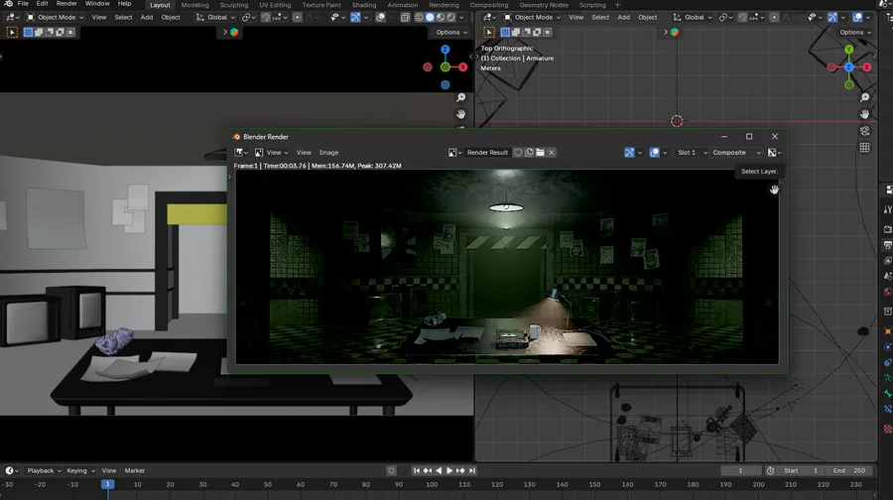The image size is (893, 500).
Task: Switch to the Modeling workspace tab
Action: (x=194, y=5)
